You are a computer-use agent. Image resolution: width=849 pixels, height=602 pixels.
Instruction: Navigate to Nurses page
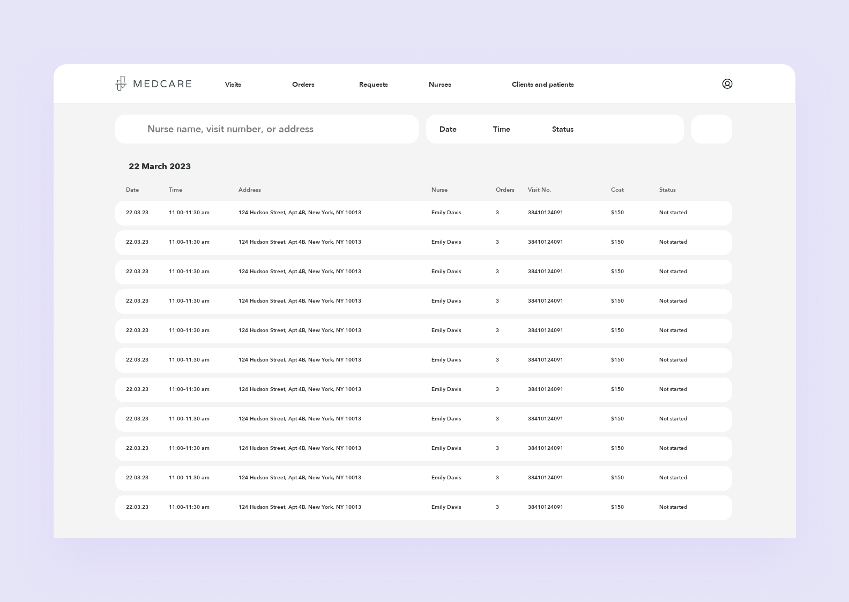(x=440, y=85)
